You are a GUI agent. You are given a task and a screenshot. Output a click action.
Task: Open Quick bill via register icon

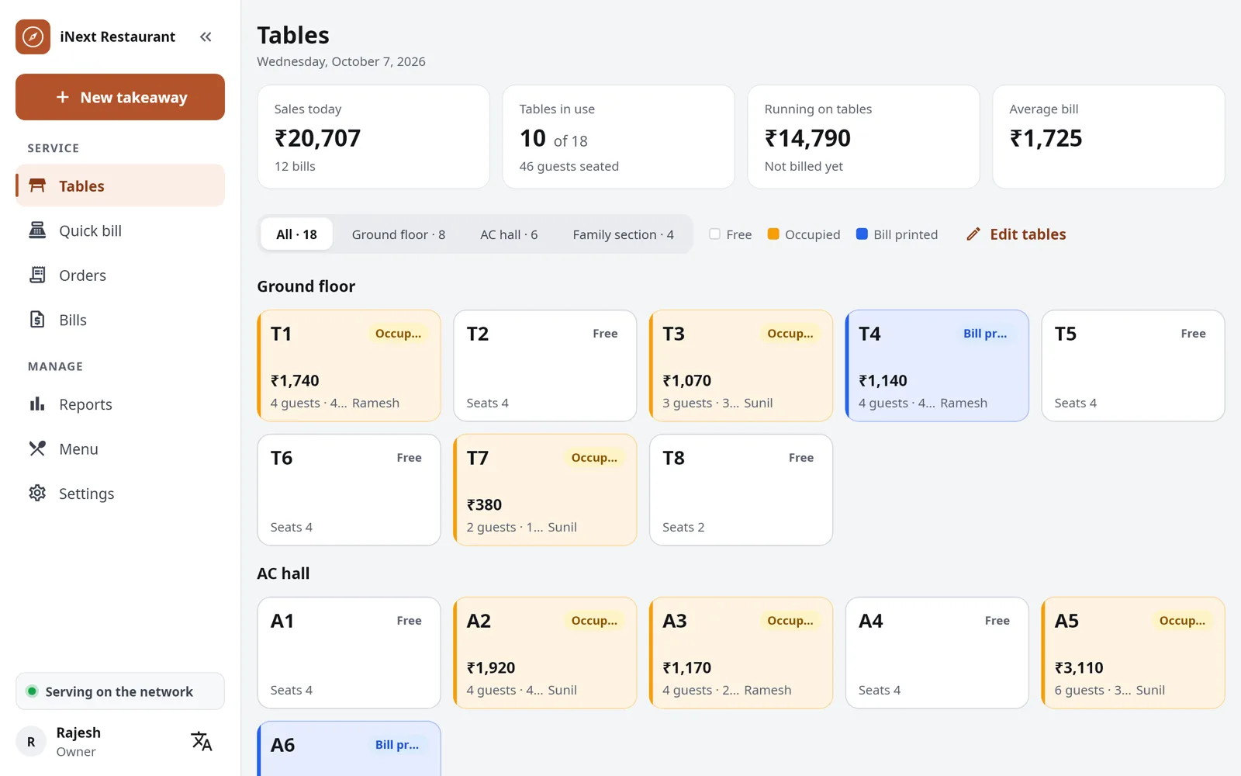click(37, 230)
